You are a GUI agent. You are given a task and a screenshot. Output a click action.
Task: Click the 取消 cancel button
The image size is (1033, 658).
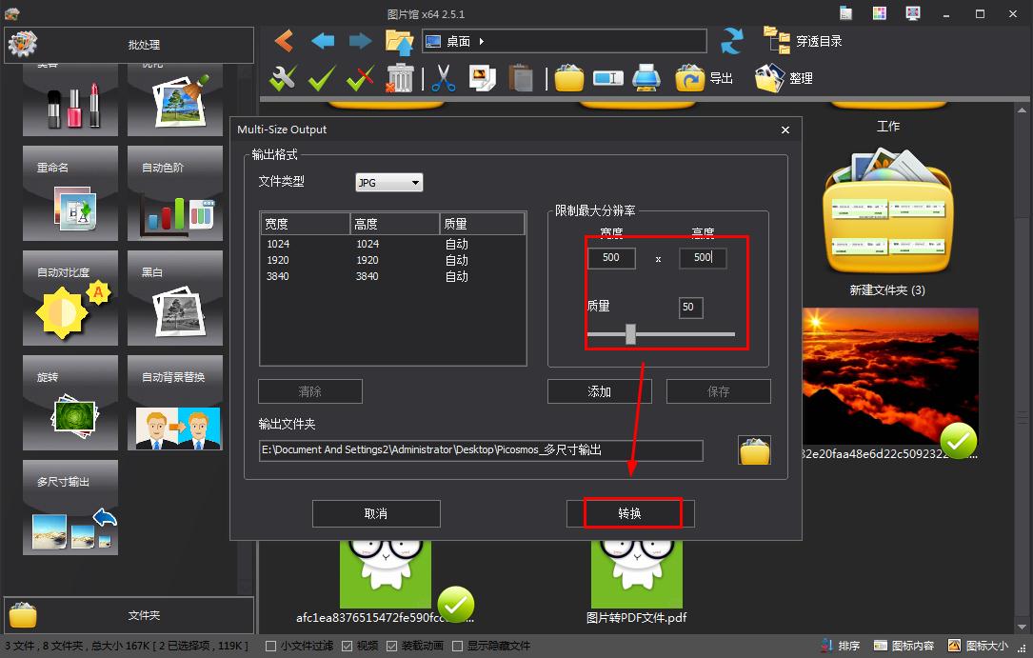coord(376,514)
